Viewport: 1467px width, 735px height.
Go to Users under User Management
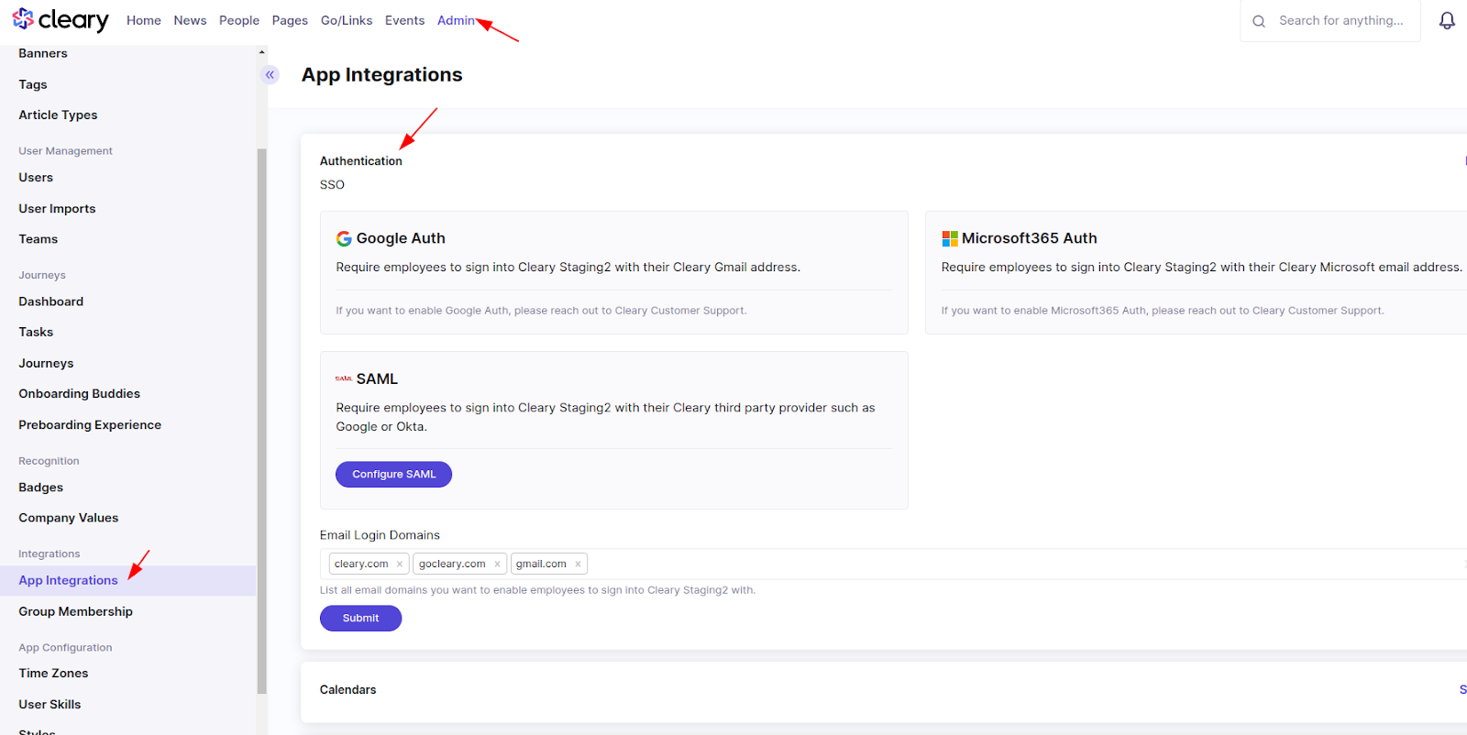[x=36, y=177]
